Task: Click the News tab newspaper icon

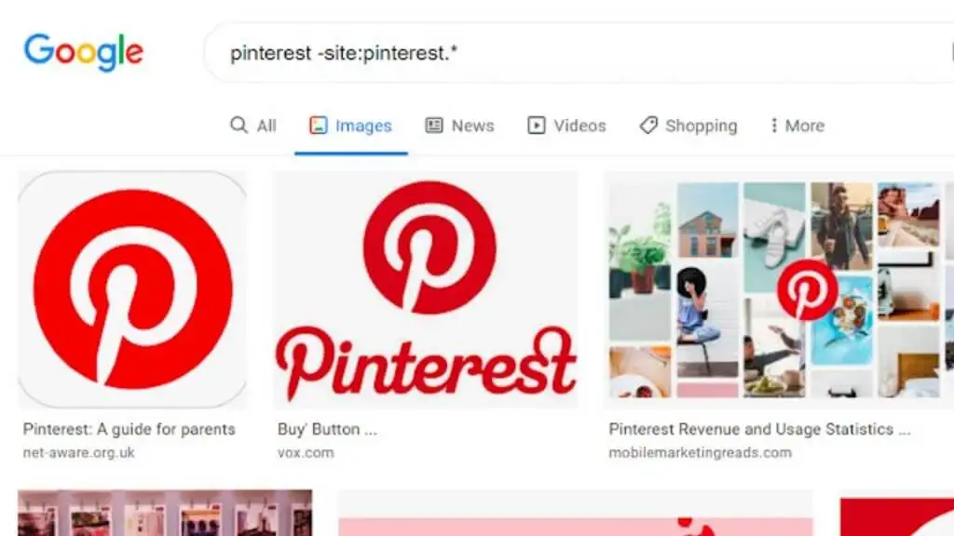Action: click(434, 126)
